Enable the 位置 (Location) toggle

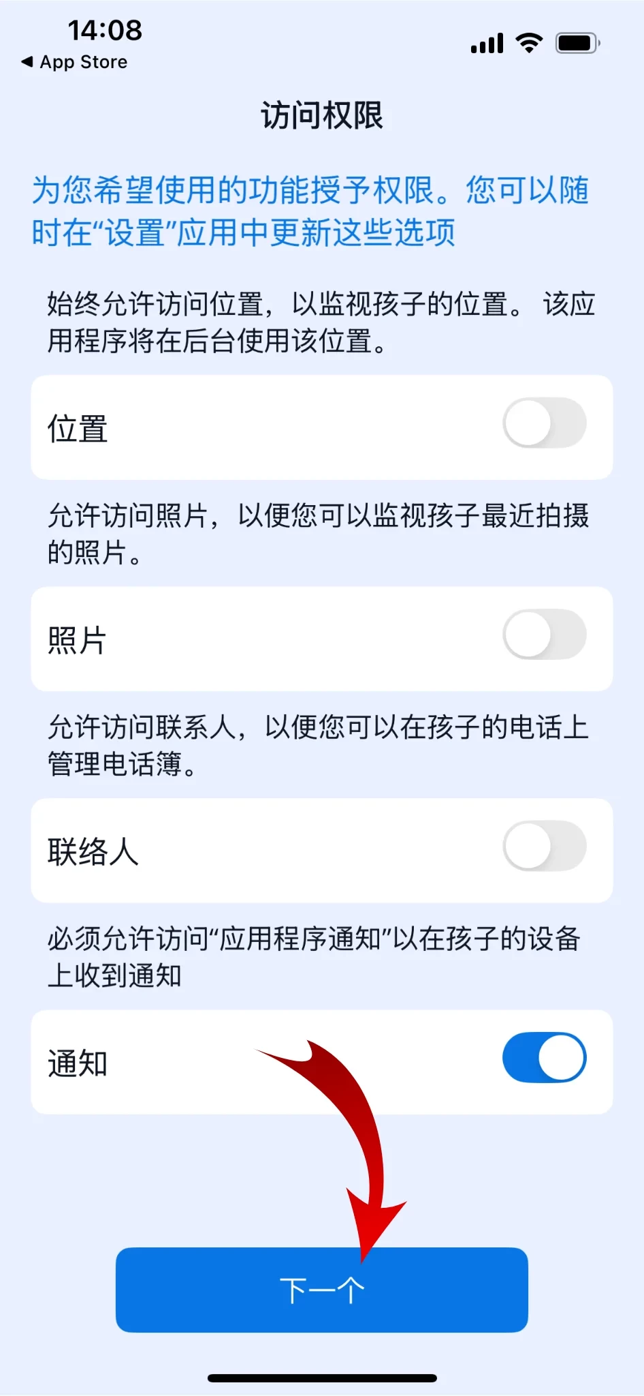544,423
